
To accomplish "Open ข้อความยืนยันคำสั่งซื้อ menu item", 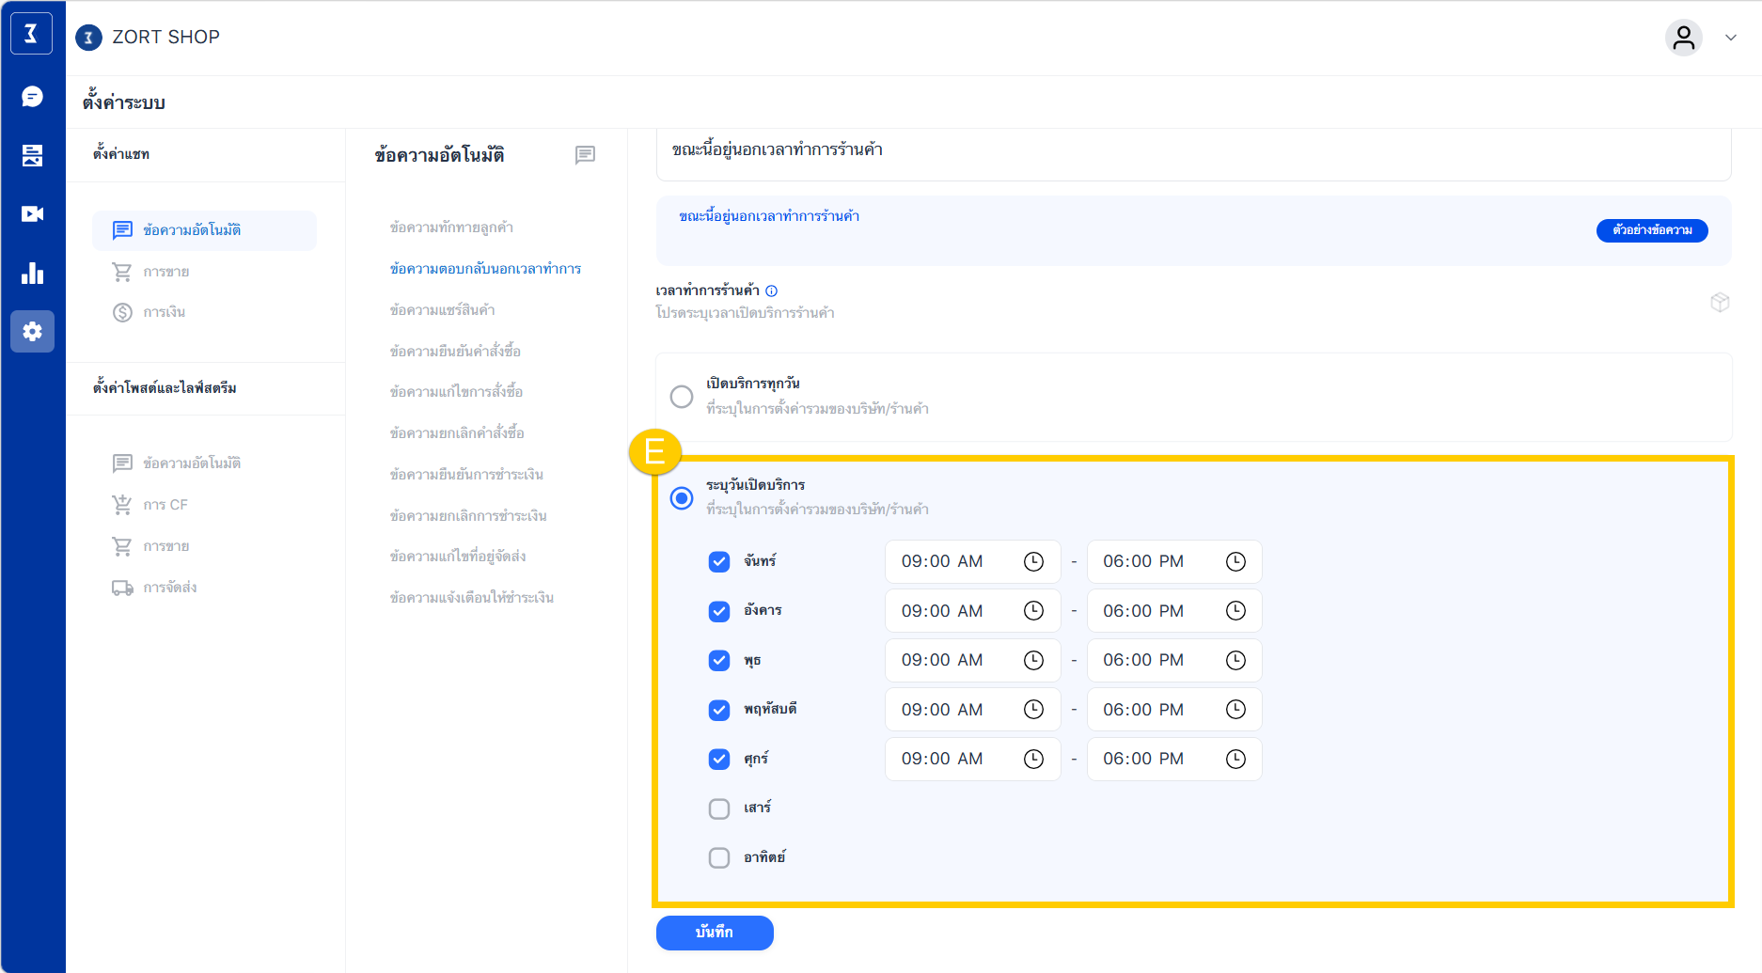I will [x=455, y=351].
